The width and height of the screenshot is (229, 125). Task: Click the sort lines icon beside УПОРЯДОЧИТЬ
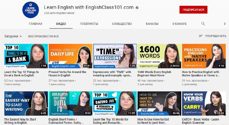201,36
